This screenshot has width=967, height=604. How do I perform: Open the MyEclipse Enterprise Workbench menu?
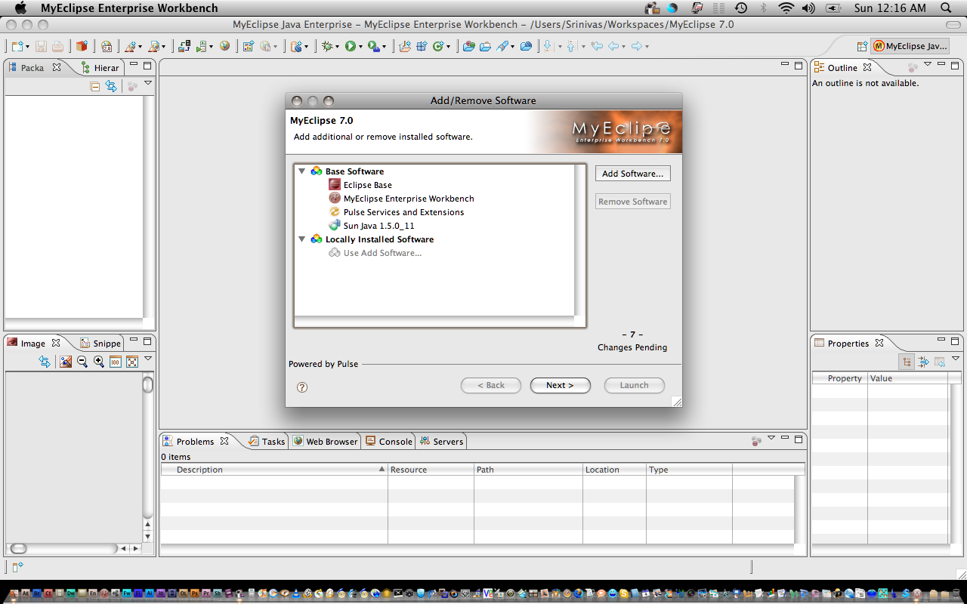[129, 8]
